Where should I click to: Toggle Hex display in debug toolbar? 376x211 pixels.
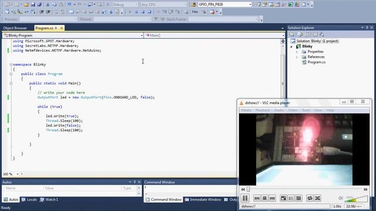coord(195,12)
